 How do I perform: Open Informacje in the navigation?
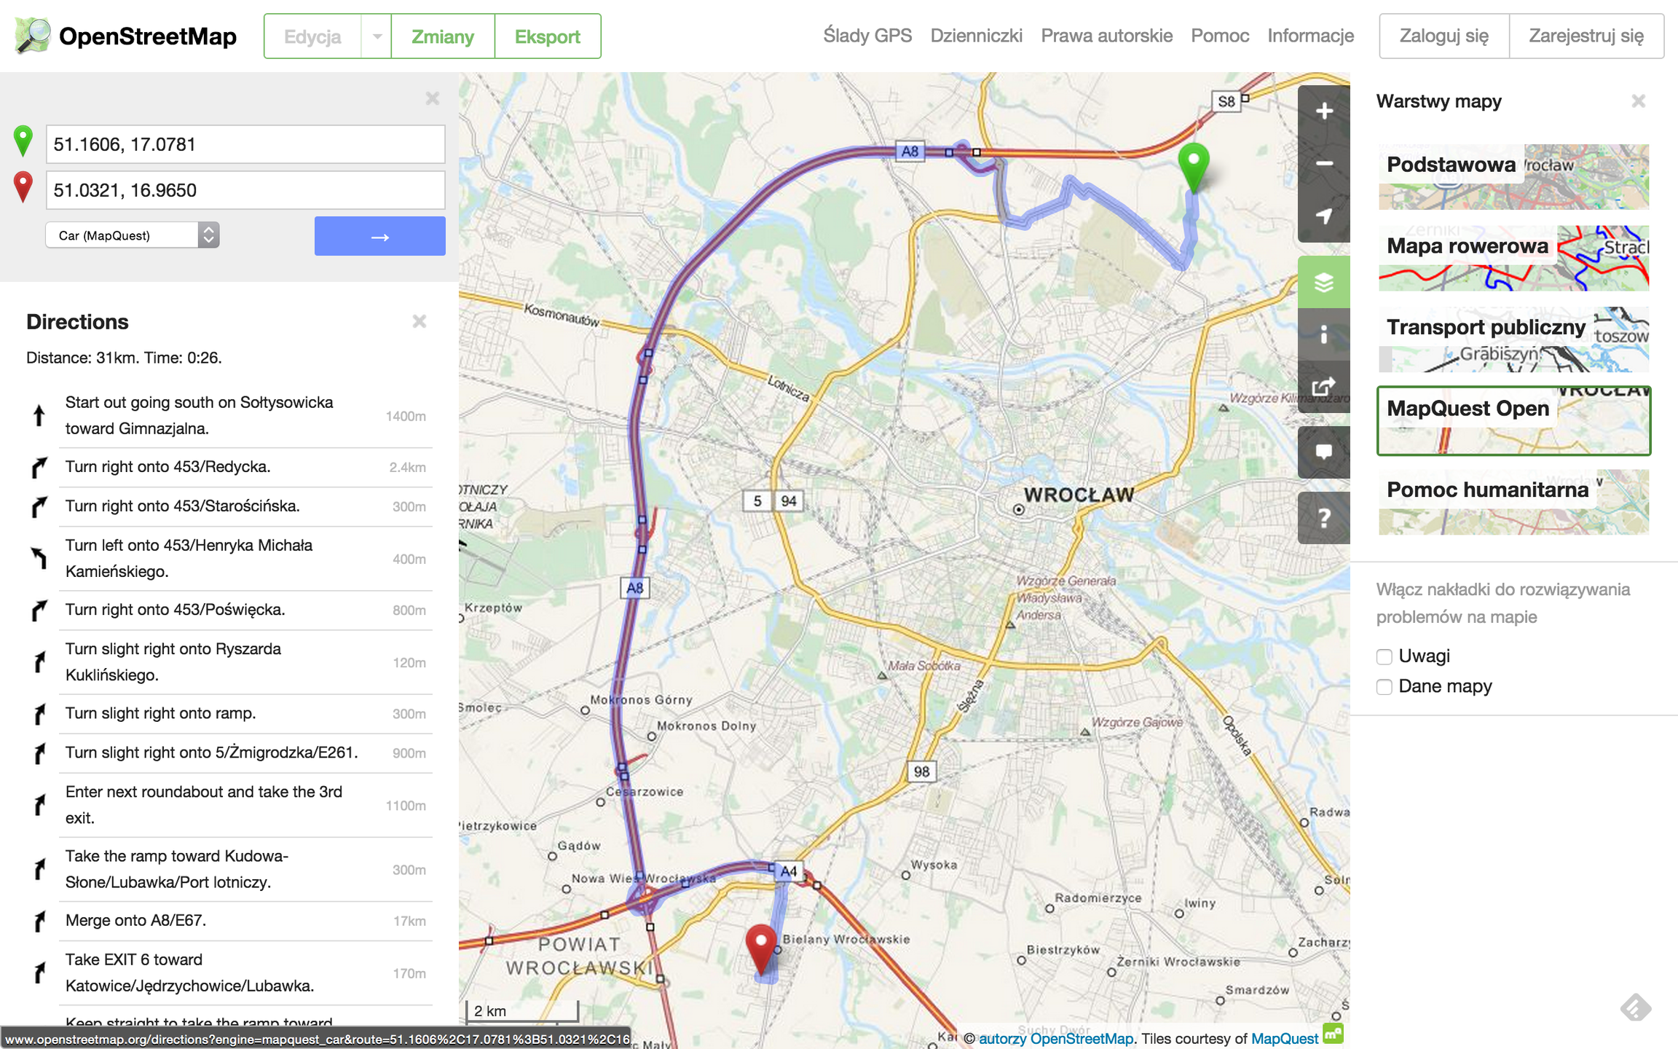[x=1311, y=36]
